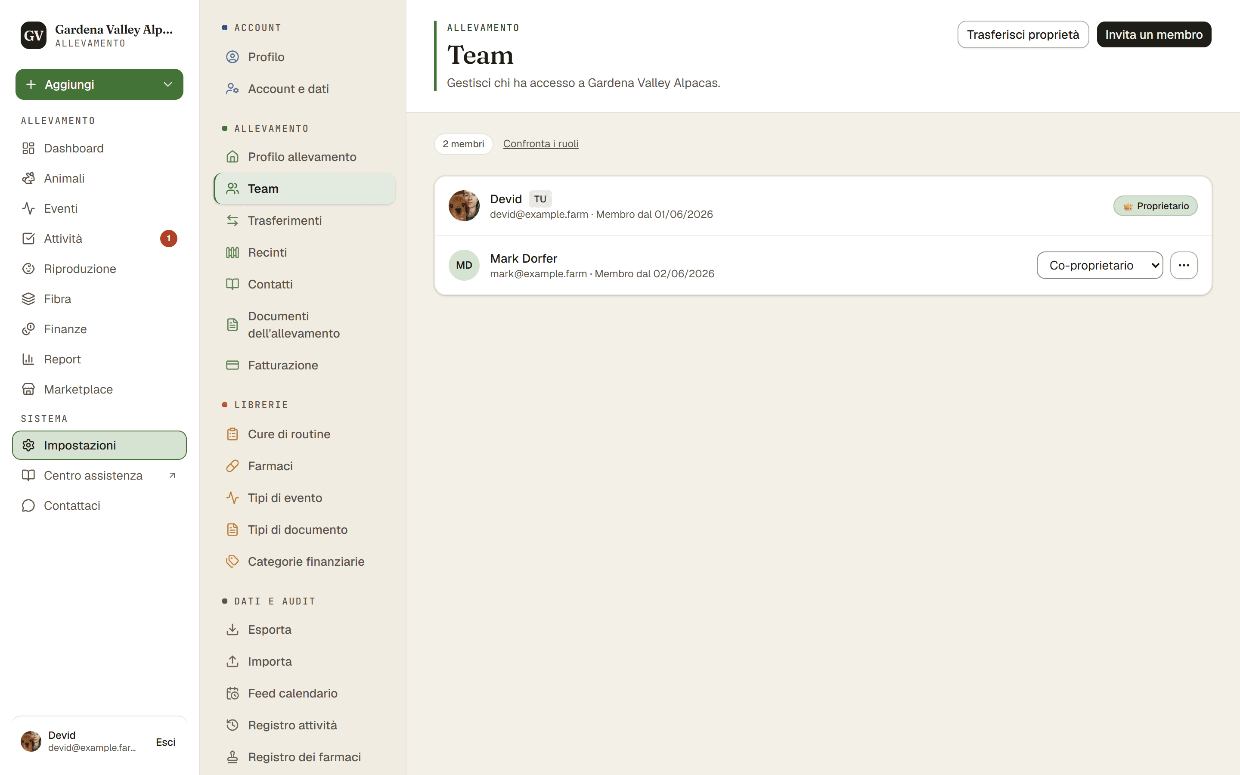
Task: Click the Categorie finanziarie tag icon
Action: coord(232,562)
